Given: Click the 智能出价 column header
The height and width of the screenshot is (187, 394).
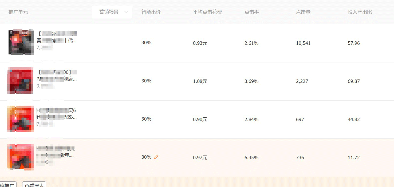Looking at the screenshot, I should pyautogui.click(x=151, y=12).
